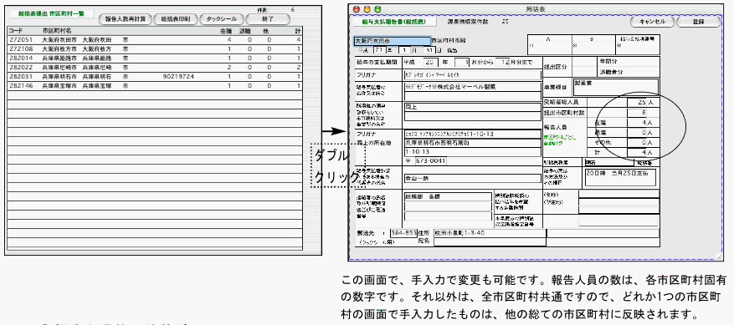
Task: Click the 総括表印刷 button
Action: pos(175,19)
